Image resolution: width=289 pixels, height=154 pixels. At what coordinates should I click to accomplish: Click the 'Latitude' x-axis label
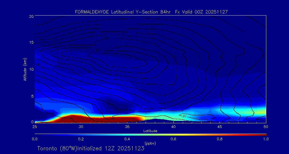coord(150,131)
